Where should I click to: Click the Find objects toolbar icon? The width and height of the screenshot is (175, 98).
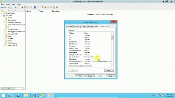tap(54, 7)
